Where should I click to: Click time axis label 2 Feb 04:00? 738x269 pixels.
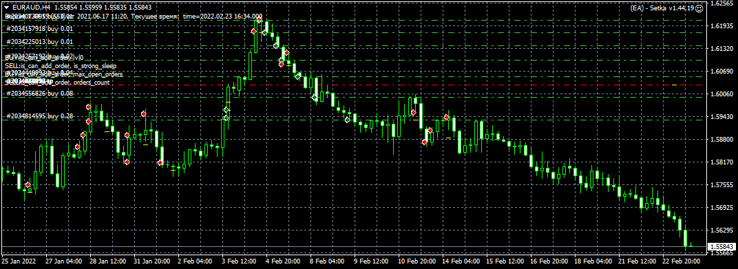tap(196, 261)
